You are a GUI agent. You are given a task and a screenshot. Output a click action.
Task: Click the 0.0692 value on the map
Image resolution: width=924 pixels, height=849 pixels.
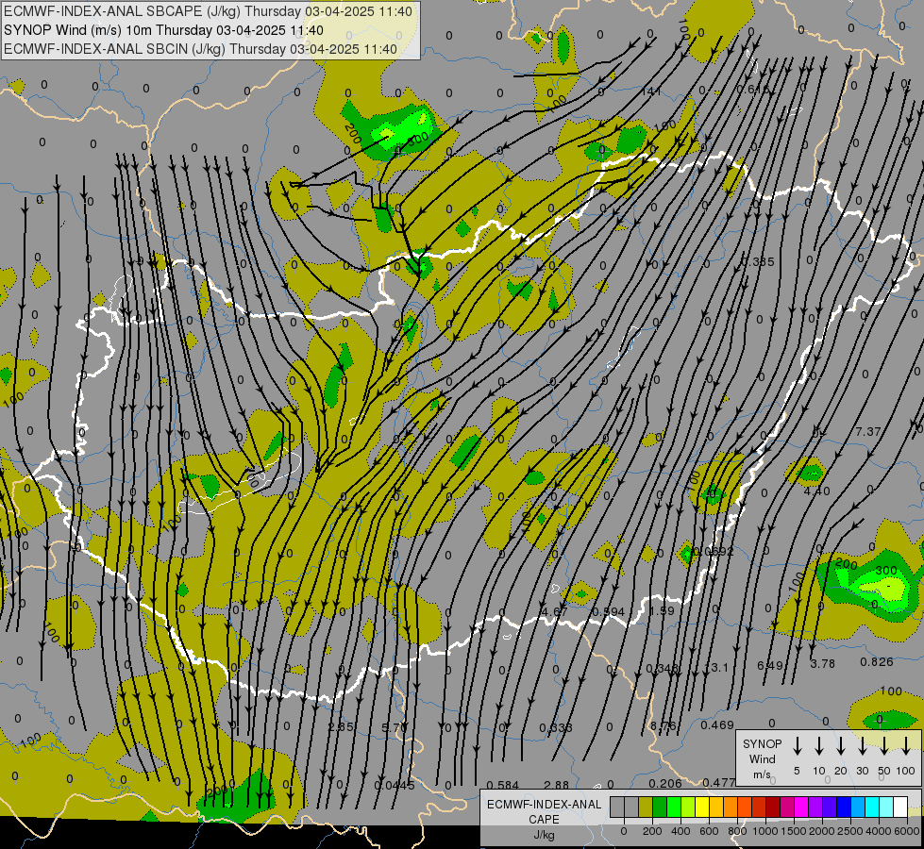point(714,551)
